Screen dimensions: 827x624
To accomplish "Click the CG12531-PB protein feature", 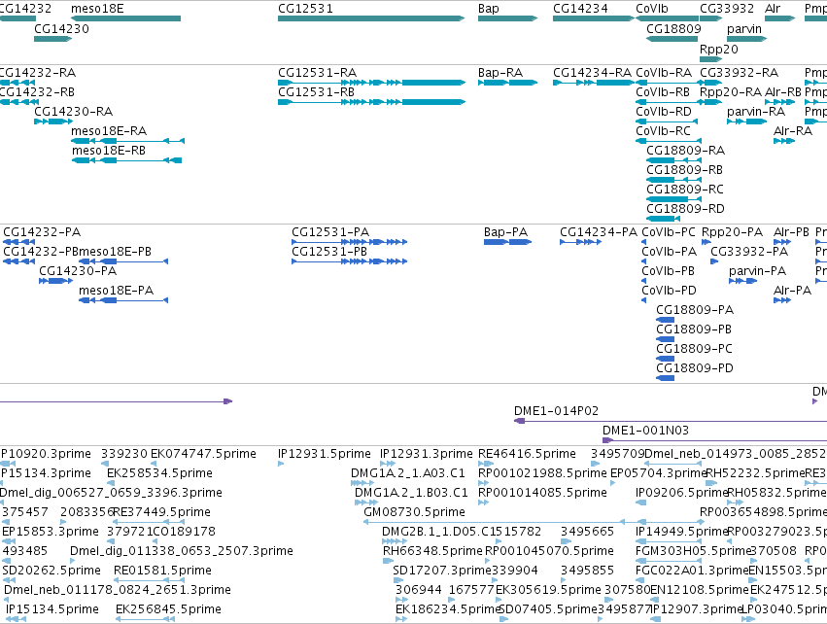I will click(349, 261).
